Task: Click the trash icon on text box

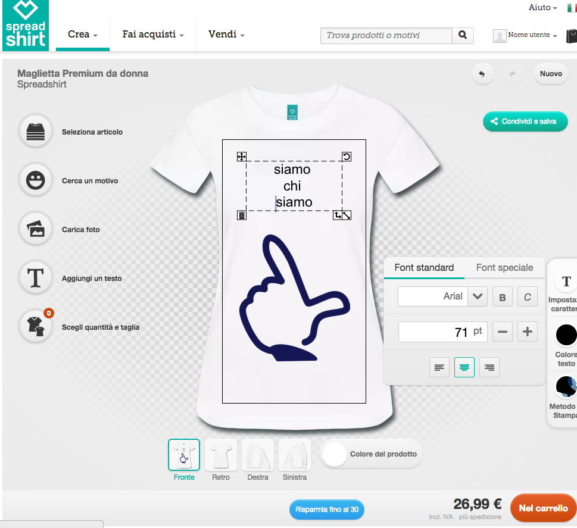Action: (x=242, y=215)
